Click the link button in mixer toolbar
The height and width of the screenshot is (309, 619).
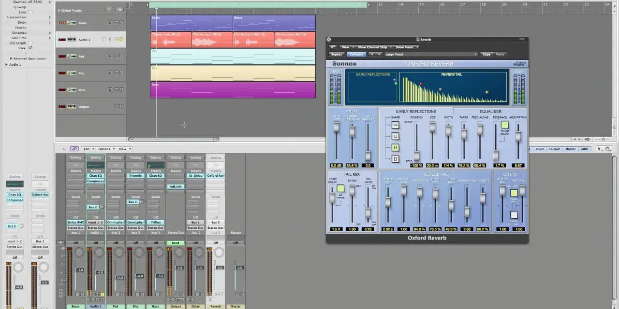(x=74, y=149)
